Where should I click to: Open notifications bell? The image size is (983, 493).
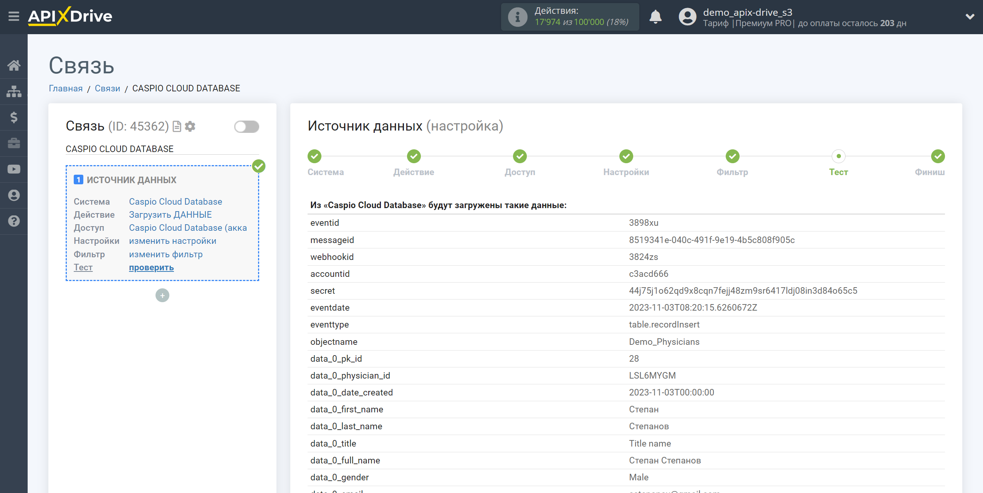click(x=655, y=17)
